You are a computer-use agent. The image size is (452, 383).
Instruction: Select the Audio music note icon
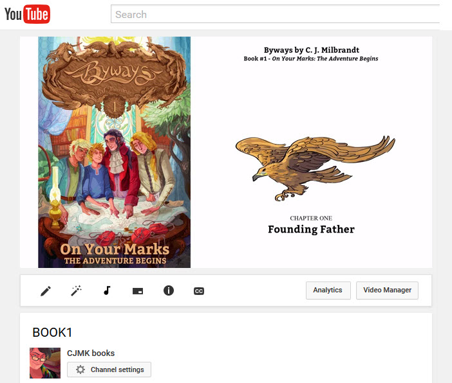(107, 290)
